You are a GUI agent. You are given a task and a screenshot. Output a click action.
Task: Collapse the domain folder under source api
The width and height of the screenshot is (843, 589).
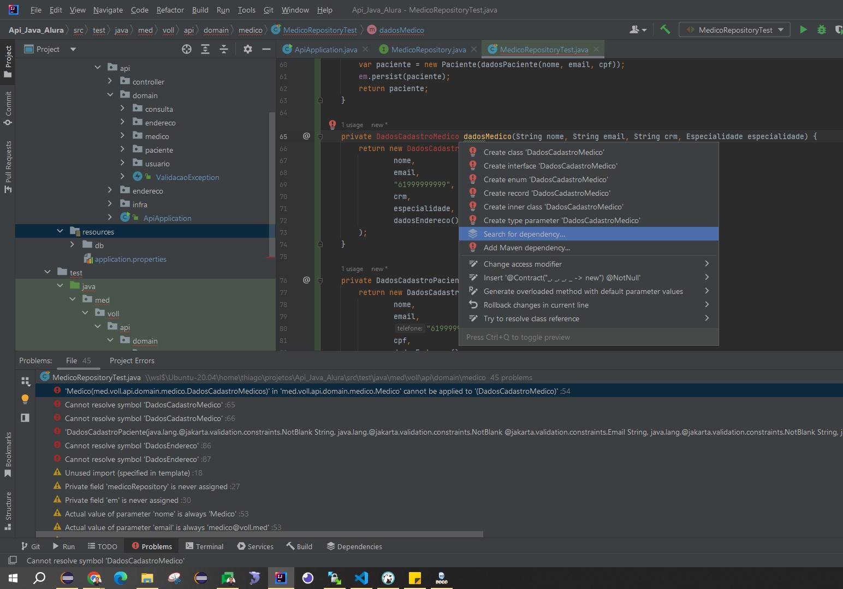tap(110, 95)
